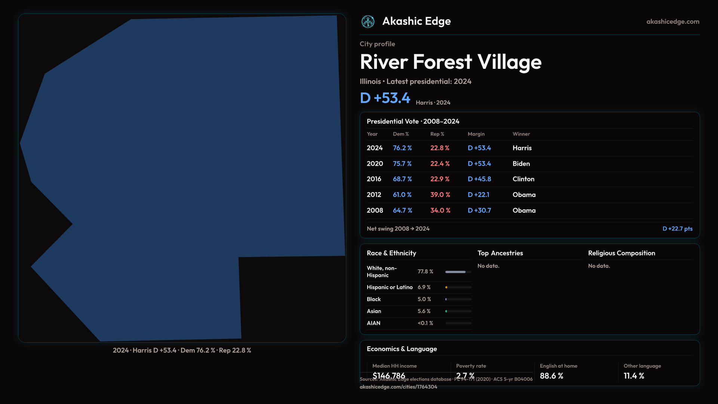
Task: Click the Akashic Edge logo icon
Action: pos(368,22)
